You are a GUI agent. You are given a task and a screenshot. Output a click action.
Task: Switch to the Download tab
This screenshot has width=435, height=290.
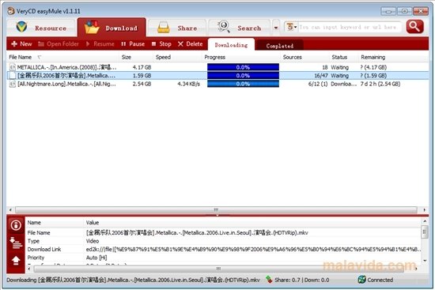(x=112, y=28)
